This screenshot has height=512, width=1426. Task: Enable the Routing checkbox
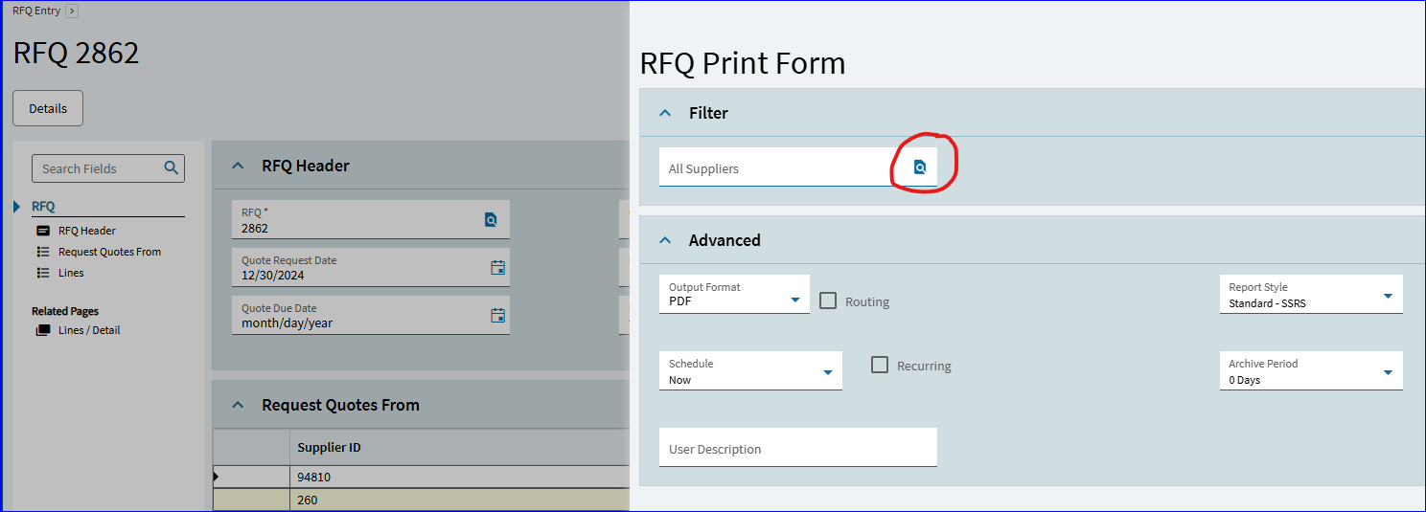tap(828, 301)
